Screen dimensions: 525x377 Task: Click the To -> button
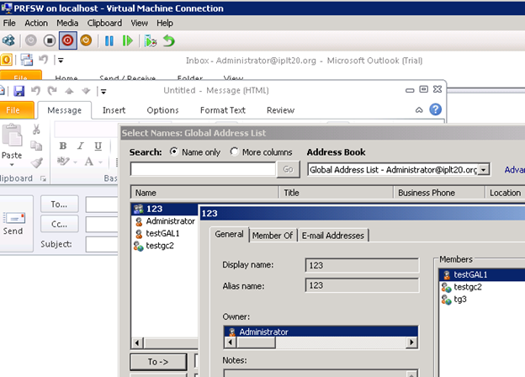point(158,362)
